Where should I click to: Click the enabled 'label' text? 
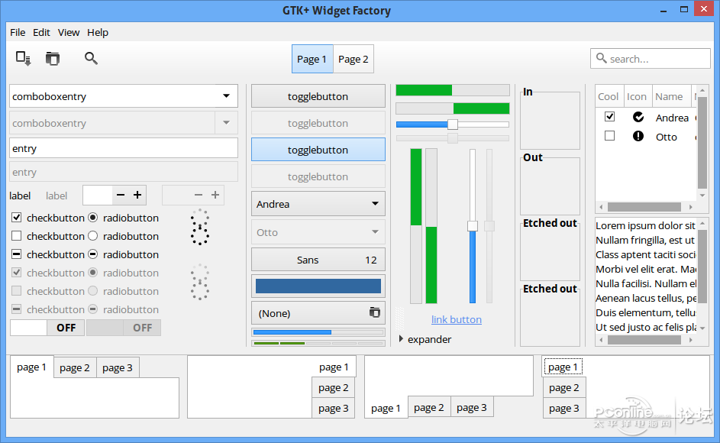tap(20, 196)
